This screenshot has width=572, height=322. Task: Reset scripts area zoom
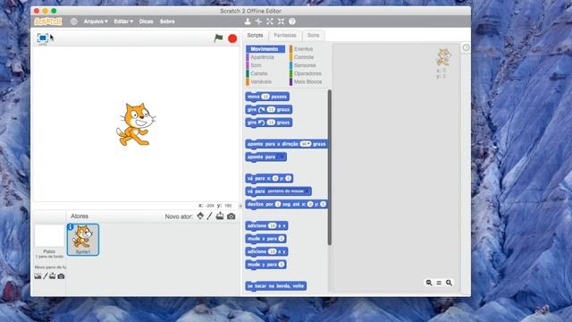point(439,283)
